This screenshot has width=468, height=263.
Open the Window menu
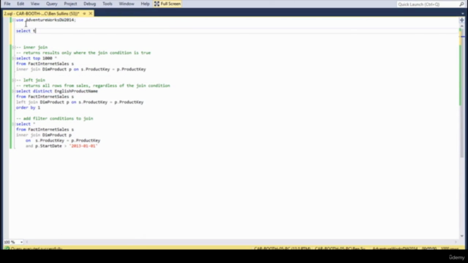click(x=127, y=4)
